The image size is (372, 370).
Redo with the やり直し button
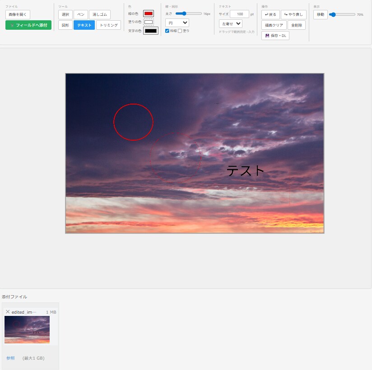point(293,15)
